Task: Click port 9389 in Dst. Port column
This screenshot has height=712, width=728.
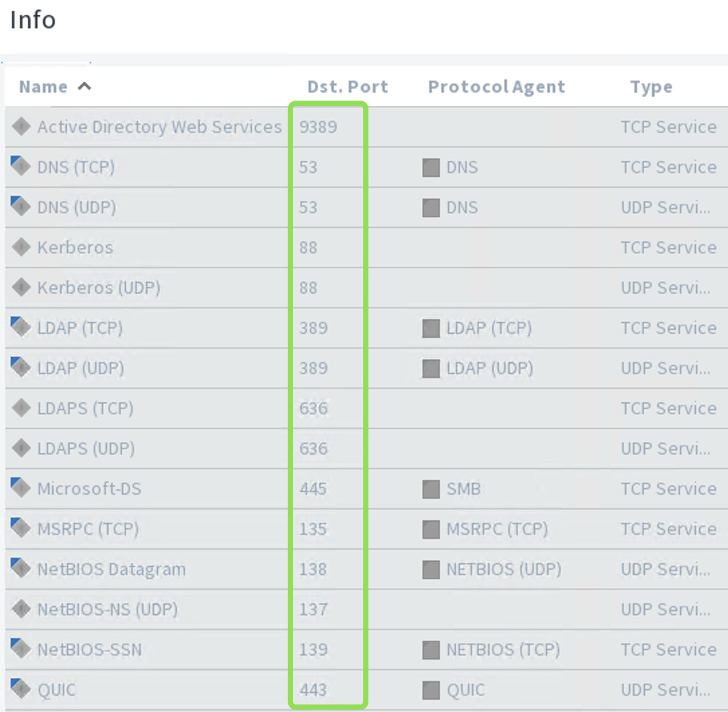Action: pos(318,127)
